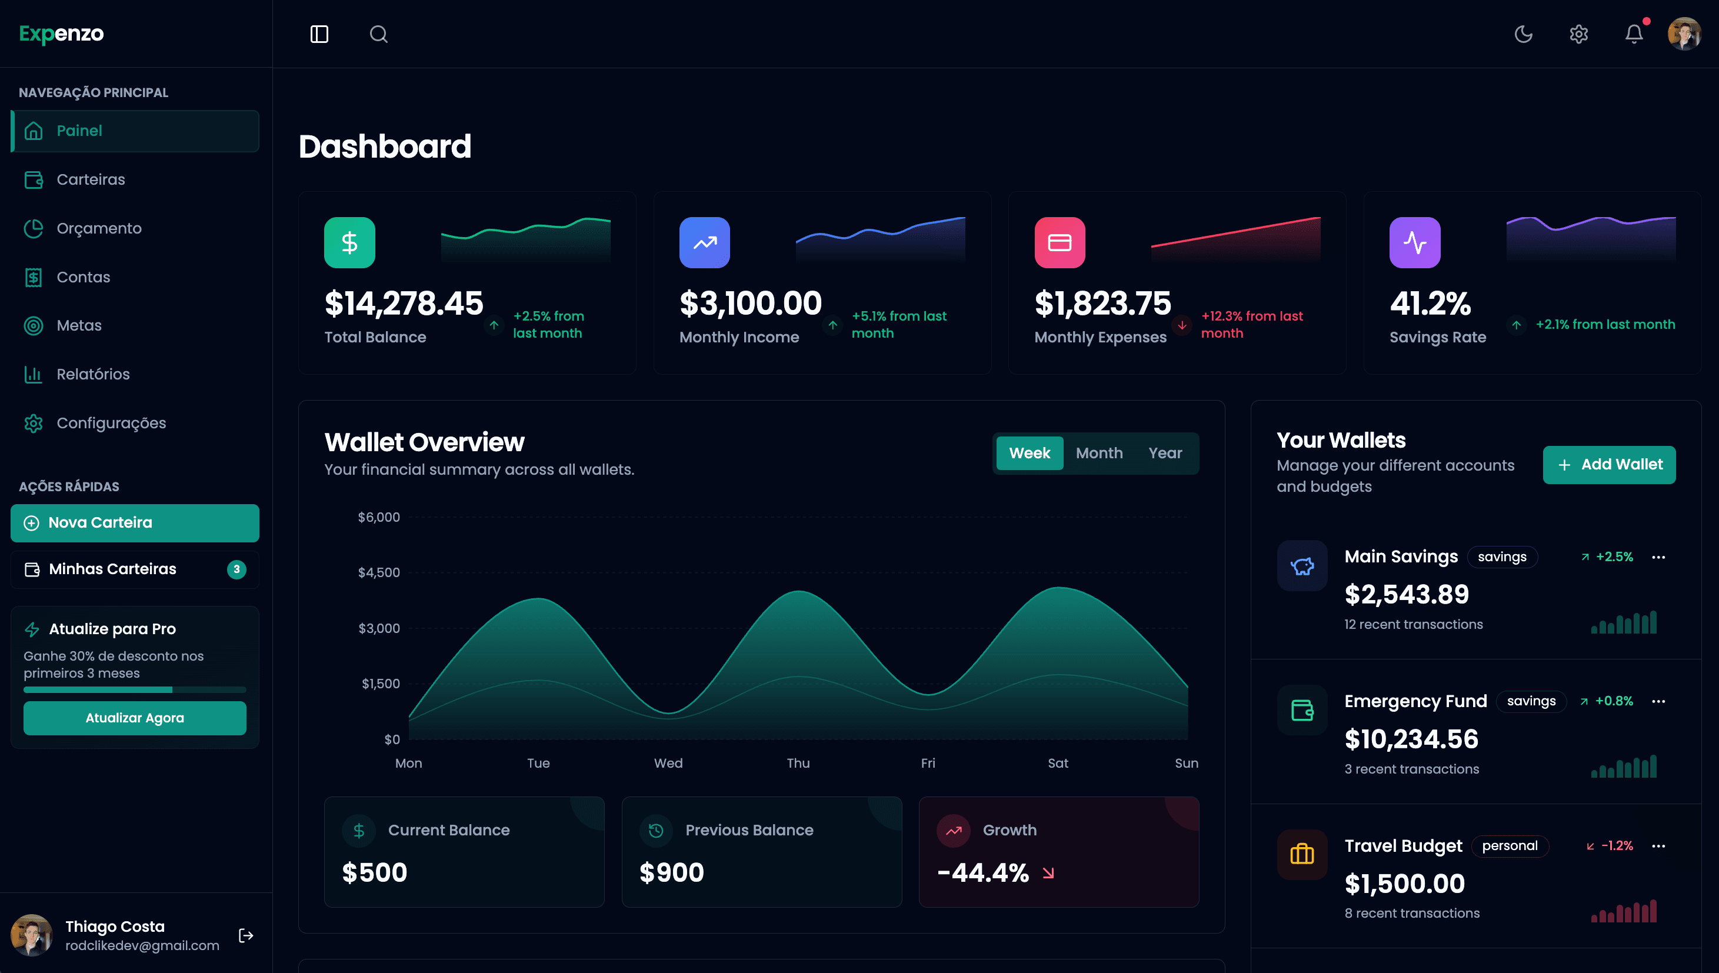Select Painel in the sidebar
This screenshot has height=973, width=1719.
point(79,131)
